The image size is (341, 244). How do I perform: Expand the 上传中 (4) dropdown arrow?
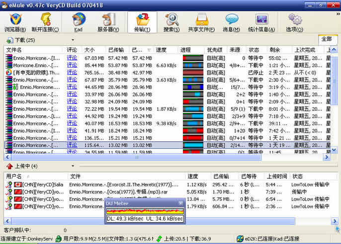(73, 166)
